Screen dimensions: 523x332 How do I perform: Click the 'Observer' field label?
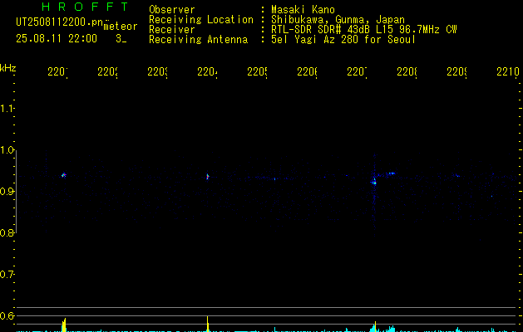coord(172,10)
